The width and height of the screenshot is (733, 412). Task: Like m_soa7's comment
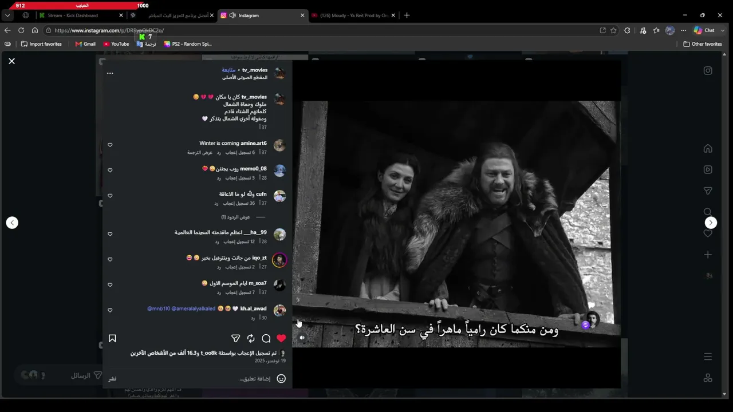110,284
